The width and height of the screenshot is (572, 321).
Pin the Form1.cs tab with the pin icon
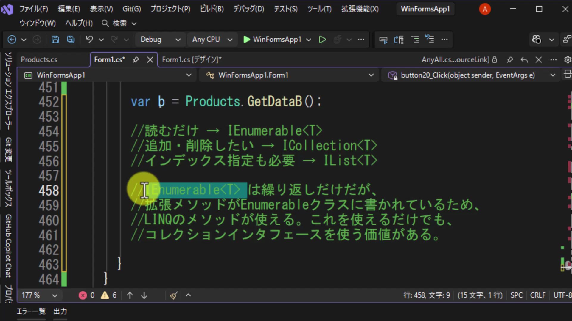(136, 60)
